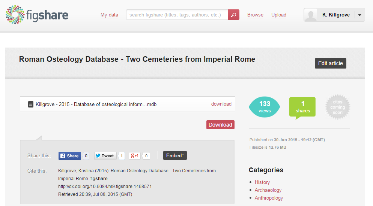Open the Embed option

pyautogui.click(x=175, y=156)
